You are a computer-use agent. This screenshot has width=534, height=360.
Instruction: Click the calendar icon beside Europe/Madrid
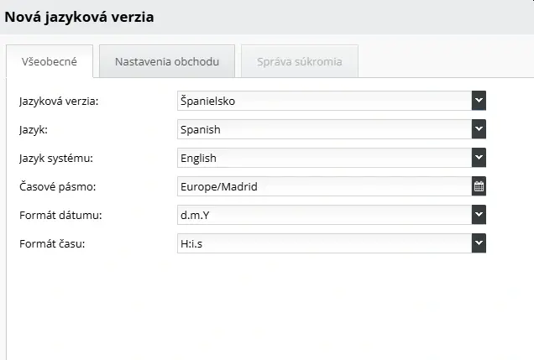pyautogui.click(x=479, y=186)
